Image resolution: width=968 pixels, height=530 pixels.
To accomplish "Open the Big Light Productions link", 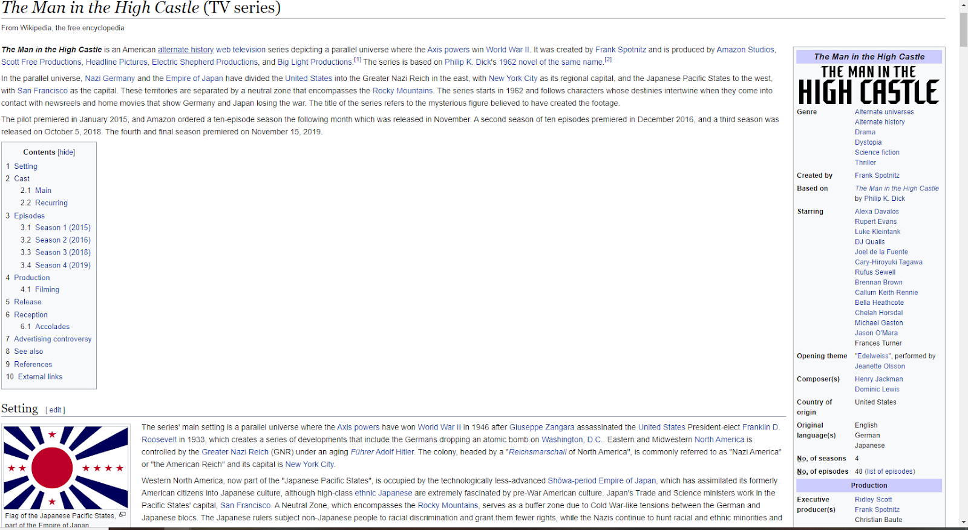I will pos(315,62).
